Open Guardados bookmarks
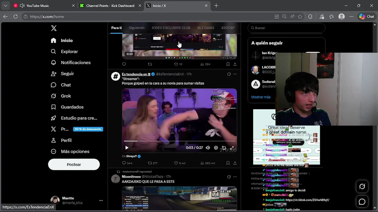378x212 pixels. click(x=67, y=107)
